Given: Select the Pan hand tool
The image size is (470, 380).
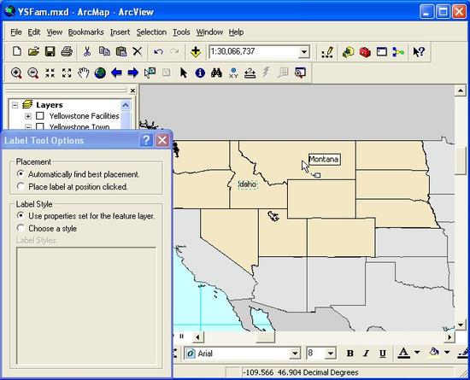Looking at the screenshot, I should point(84,73).
